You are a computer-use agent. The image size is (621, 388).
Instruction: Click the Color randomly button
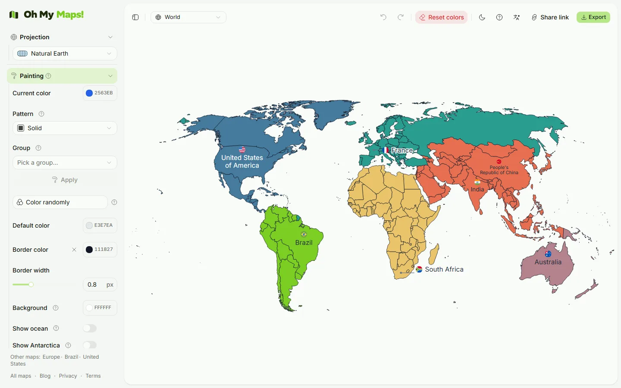point(60,202)
